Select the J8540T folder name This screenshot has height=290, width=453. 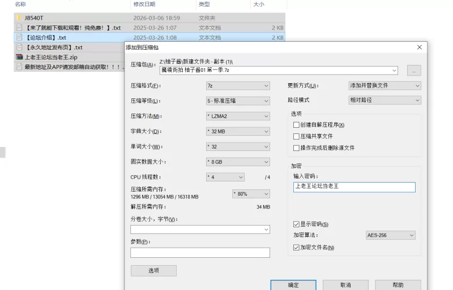pos(34,18)
